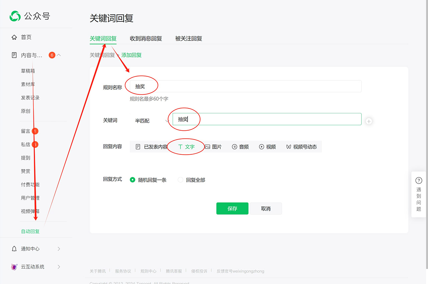Select the 音频 audio reply icon
Image resolution: width=428 pixels, height=284 pixels.
(x=235, y=147)
